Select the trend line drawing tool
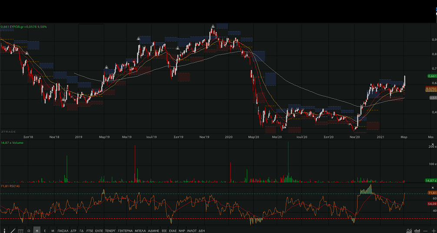 click(13, 230)
